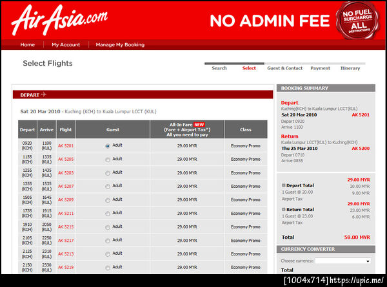Open flight link AK 5205
Screen dimensions: 387x287
66,159
